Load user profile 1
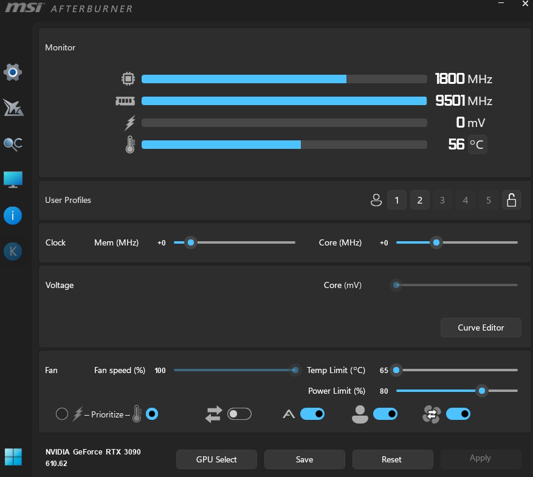 397,200
